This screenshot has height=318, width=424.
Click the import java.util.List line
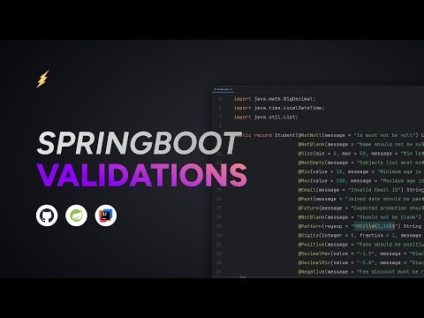point(266,117)
